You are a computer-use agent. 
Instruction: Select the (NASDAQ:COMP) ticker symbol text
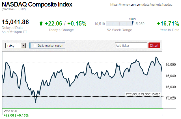14,9
